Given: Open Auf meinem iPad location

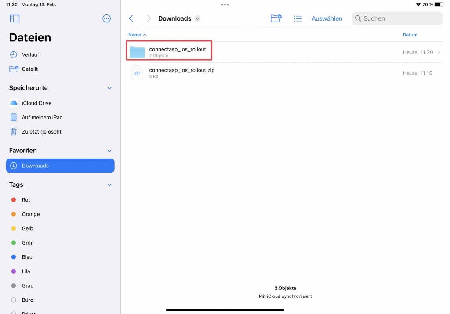Looking at the screenshot, I should (42, 117).
